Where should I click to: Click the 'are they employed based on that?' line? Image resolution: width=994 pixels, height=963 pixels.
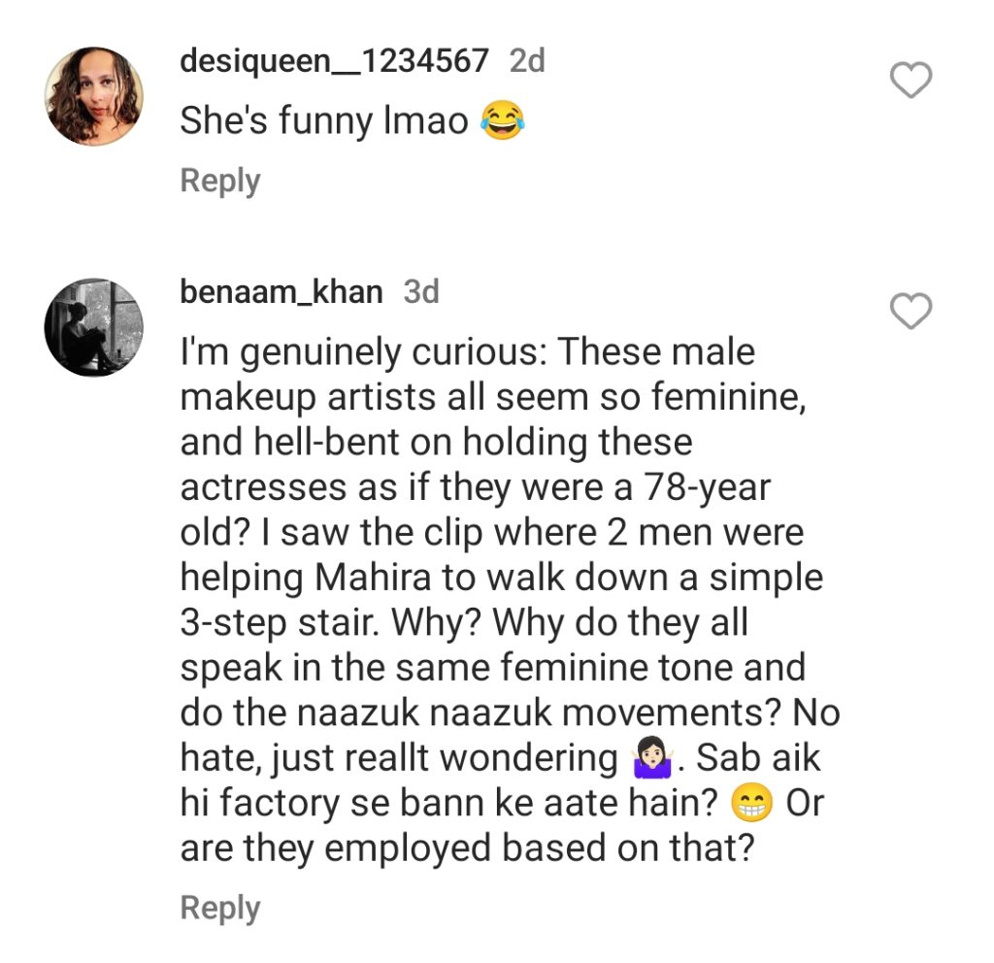(467, 849)
